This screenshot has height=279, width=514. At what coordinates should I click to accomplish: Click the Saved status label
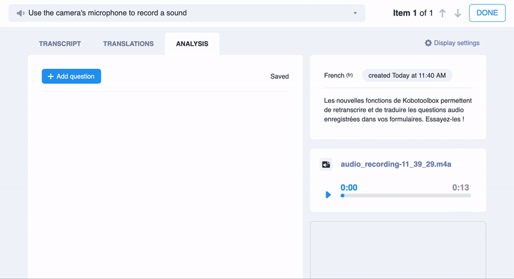[x=279, y=76]
